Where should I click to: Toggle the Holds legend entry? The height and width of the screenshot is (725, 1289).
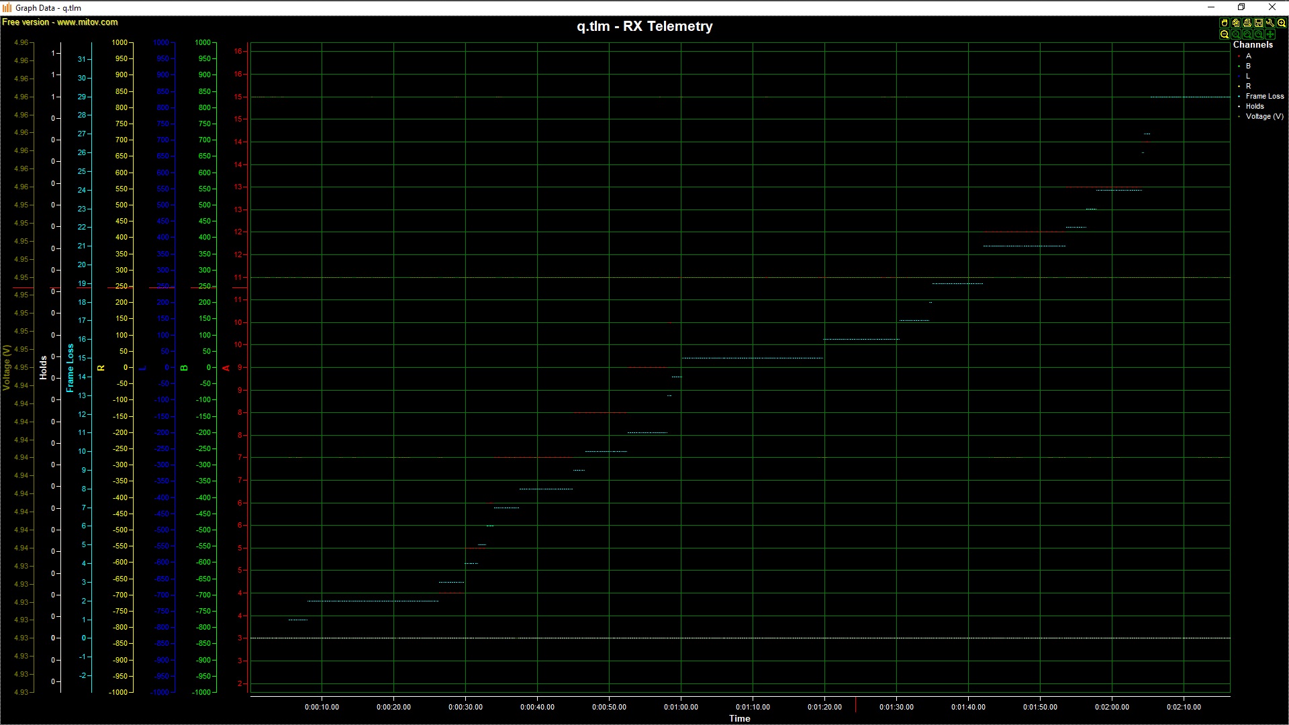click(x=1254, y=106)
